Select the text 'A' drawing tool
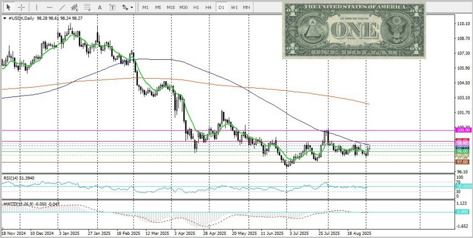The height and width of the screenshot is (238, 473). pyautogui.click(x=100, y=7)
